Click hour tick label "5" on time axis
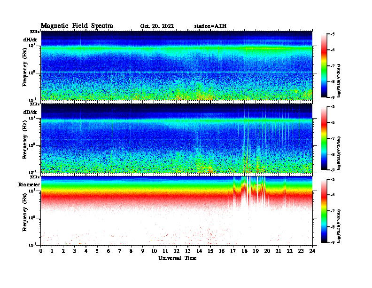The width and height of the screenshot is (372, 288). (x=97, y=251)
